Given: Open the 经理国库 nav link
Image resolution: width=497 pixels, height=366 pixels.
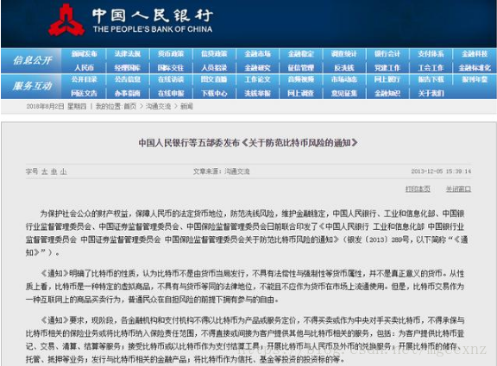Looking at the screenshot, I should pos(128,68).
